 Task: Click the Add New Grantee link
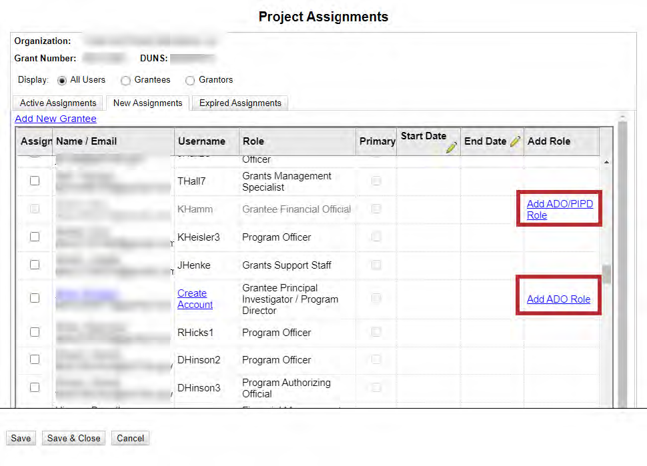pyautogui.click(x=55, y=119)
